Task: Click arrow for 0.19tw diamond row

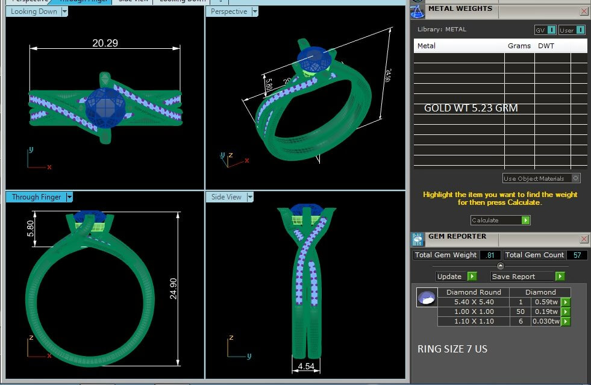Action: click(565, 311)
